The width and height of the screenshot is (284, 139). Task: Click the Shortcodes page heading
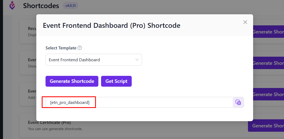point(41,6)
